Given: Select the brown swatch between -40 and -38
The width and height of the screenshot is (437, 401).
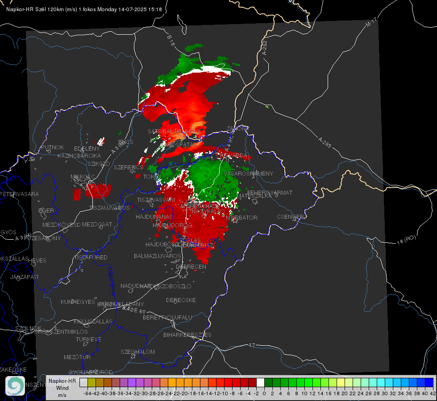Looking at the screenshot, I should (x=108, y=382).
